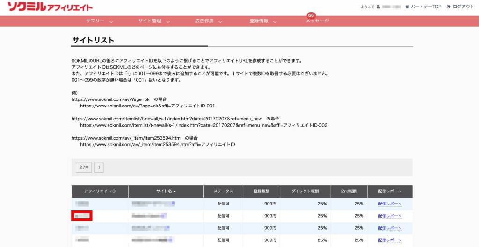Click the home icon beside パートナーTOP
The image size is (479, 247).
tap(407, 7)
